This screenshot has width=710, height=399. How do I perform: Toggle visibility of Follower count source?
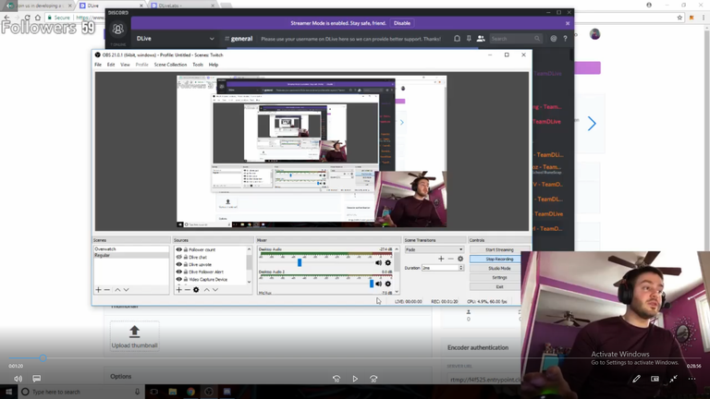[x=179, y=249]
